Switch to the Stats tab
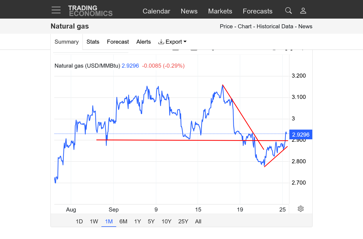 pos(93,42)
